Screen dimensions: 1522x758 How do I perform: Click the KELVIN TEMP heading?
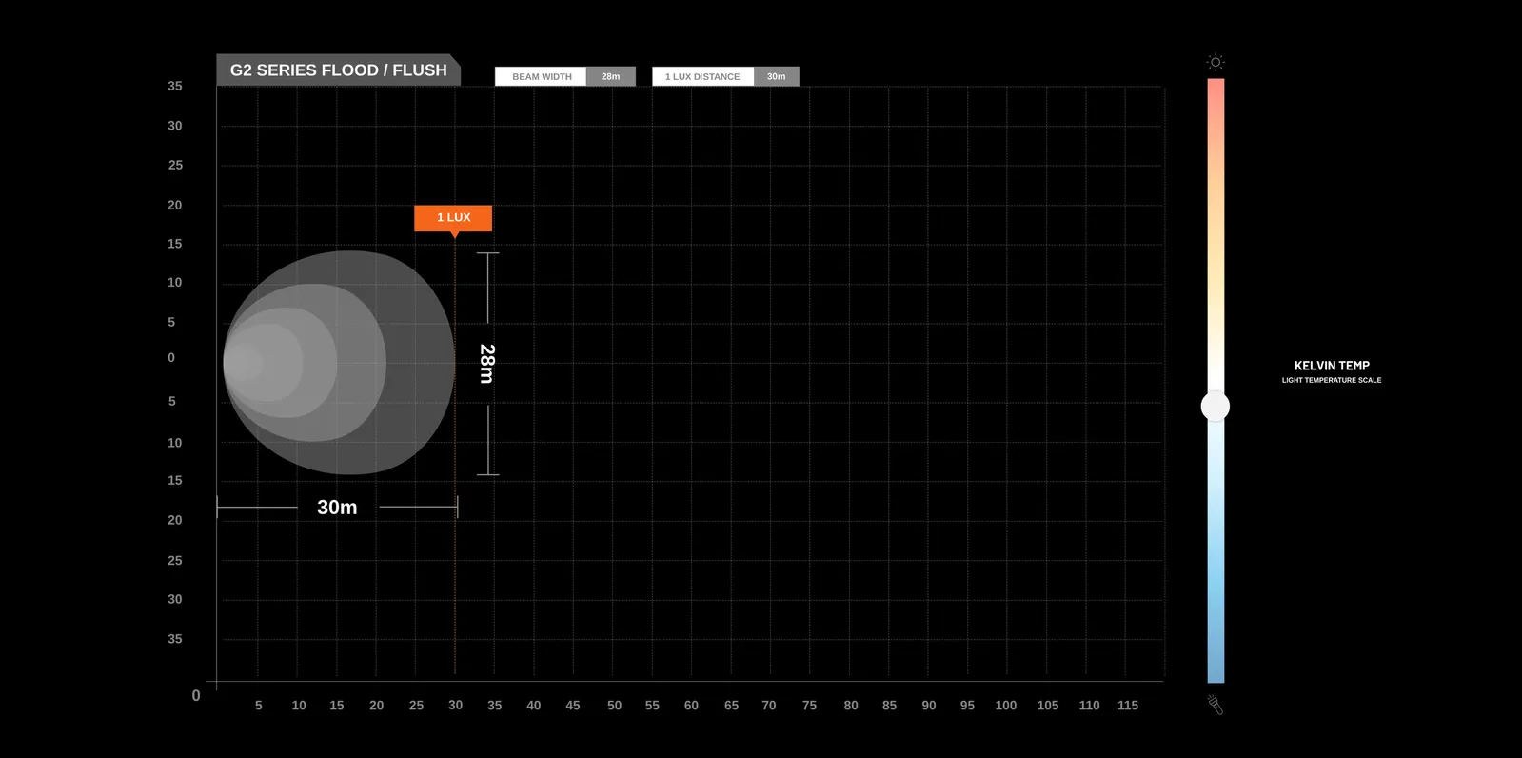pos(1331,366)
